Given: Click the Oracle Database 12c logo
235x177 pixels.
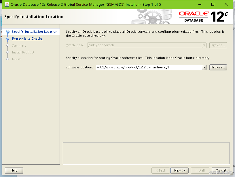Looking at the screenshot, I should click(204, 17).
